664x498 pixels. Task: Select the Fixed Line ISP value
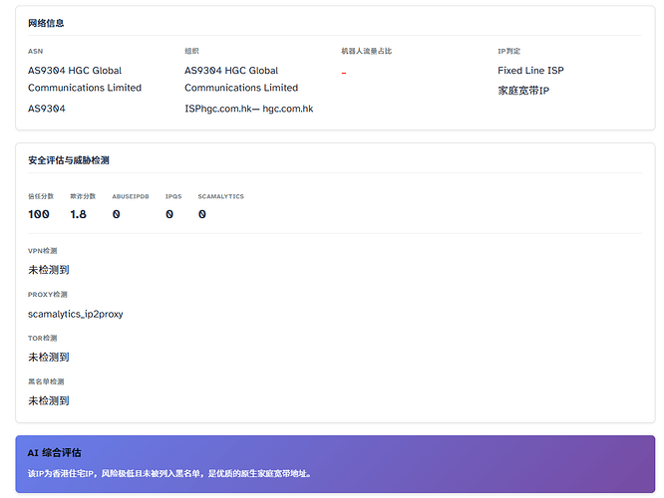tap(530, 71)
